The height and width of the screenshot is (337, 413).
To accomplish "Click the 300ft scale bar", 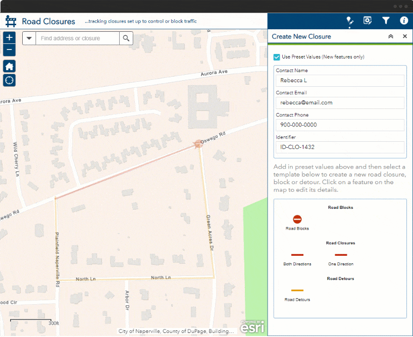I will tap(34, 322).
